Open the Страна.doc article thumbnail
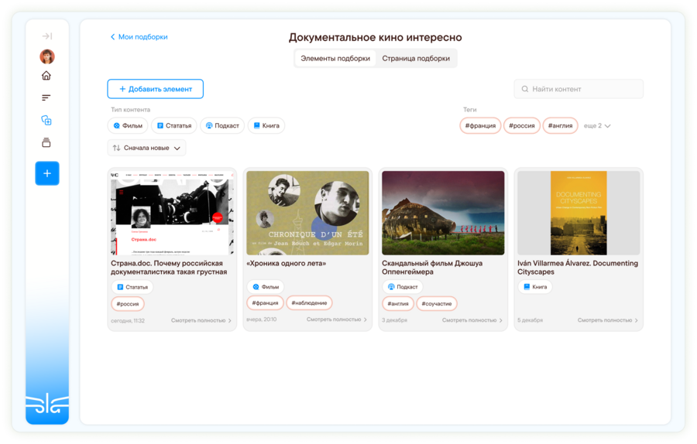Image resolution: width=697 pixels, height=444 pixels. point(172,213)
